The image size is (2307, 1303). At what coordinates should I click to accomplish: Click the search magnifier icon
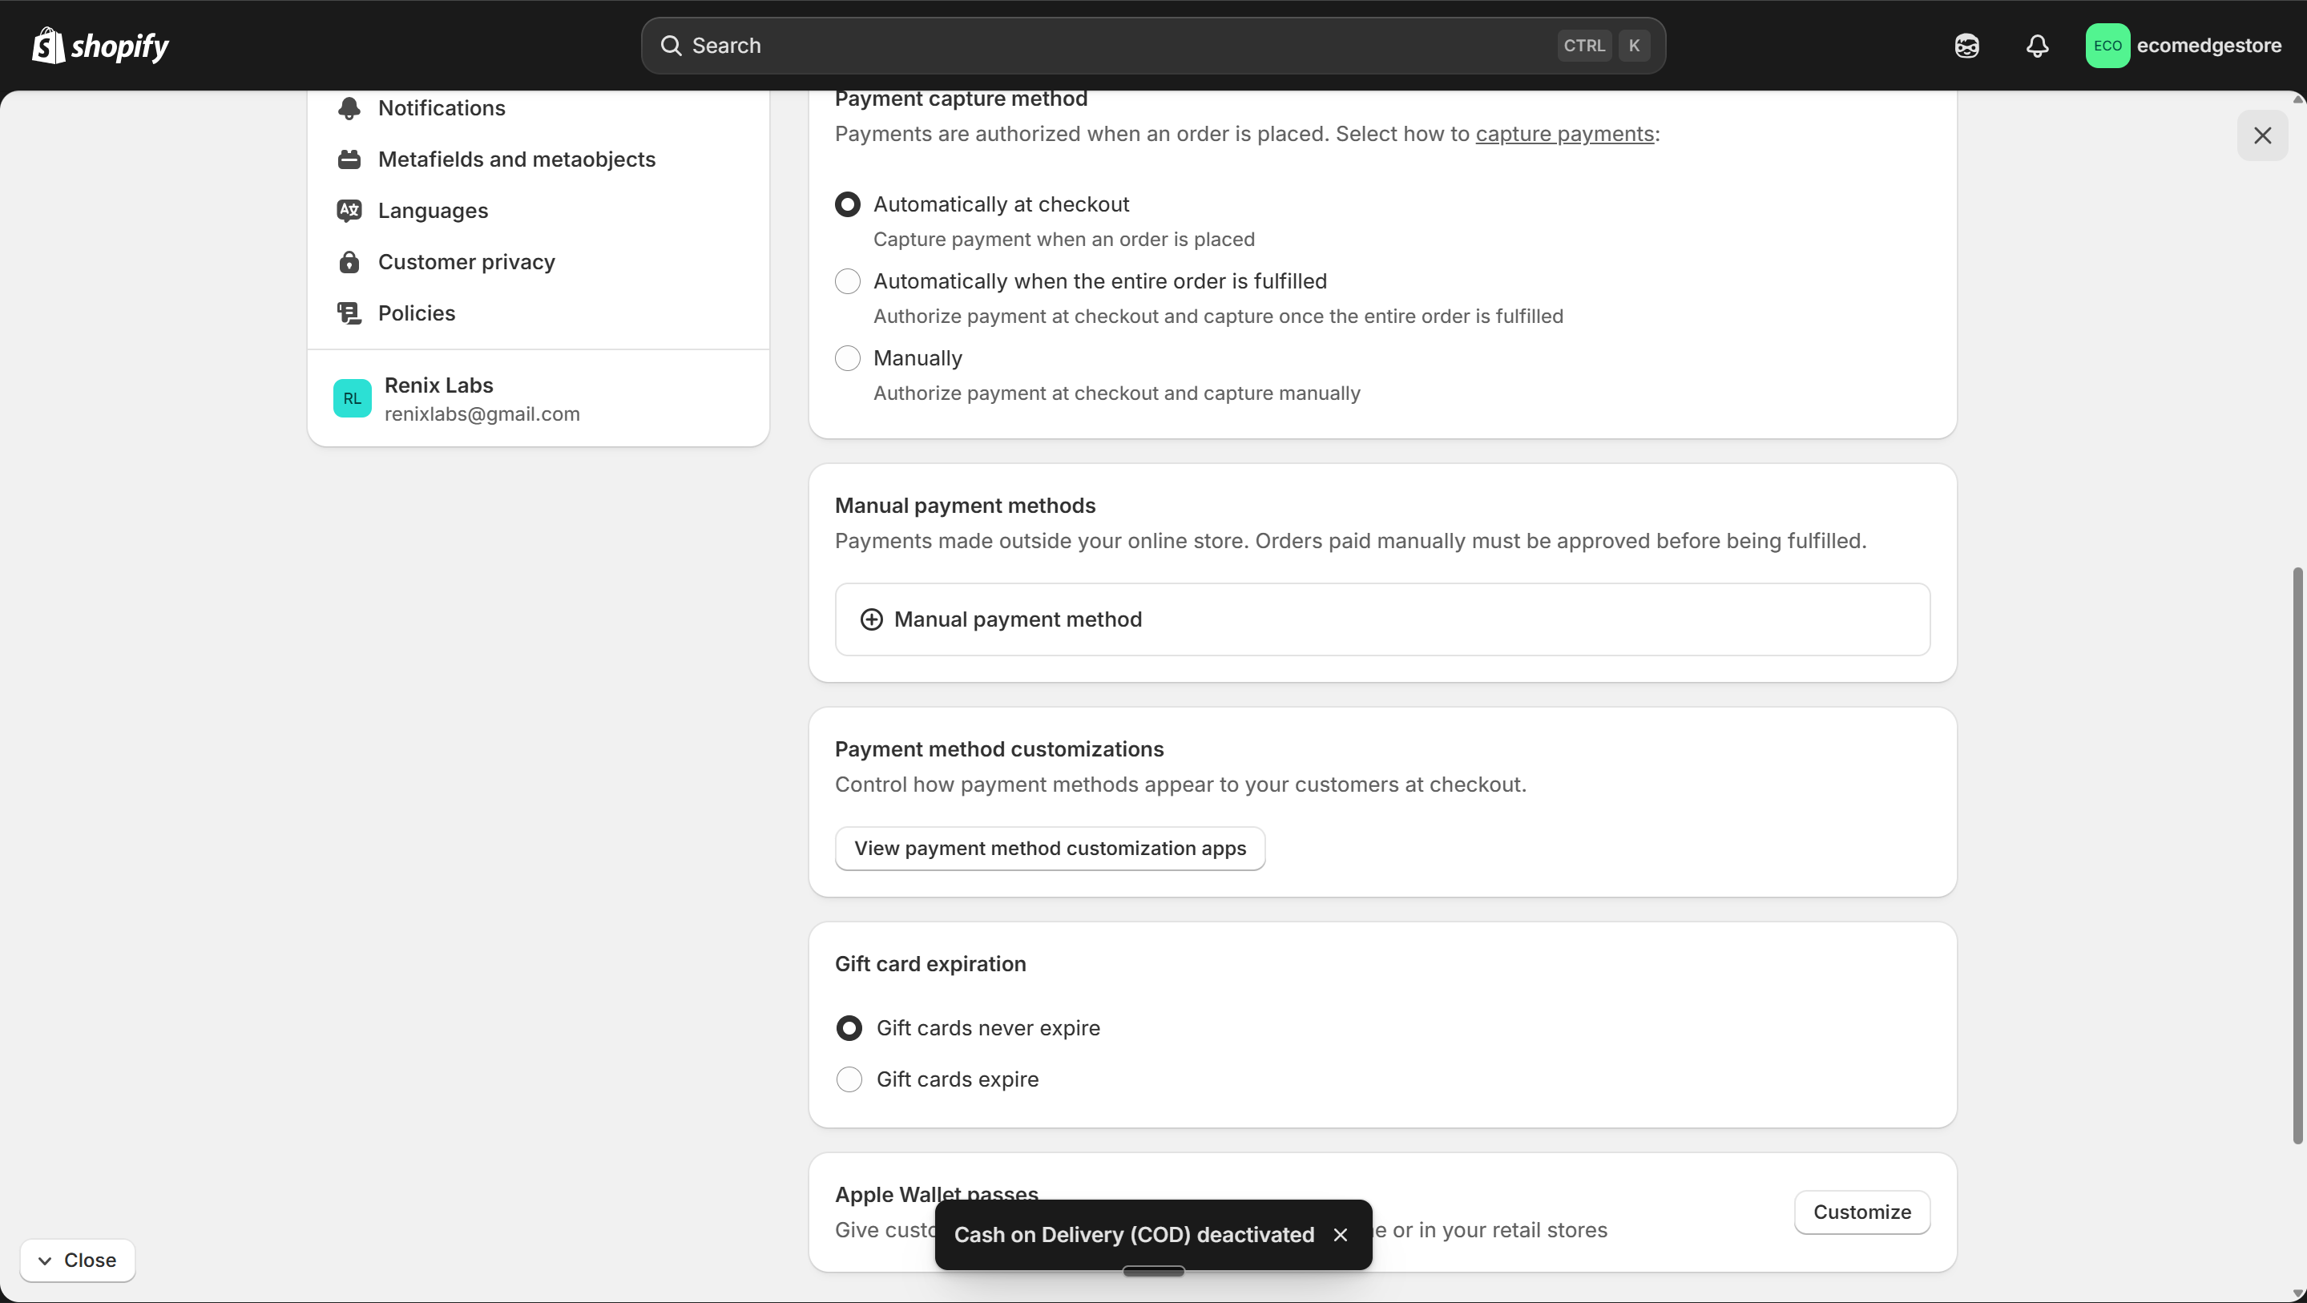(672, 45)
